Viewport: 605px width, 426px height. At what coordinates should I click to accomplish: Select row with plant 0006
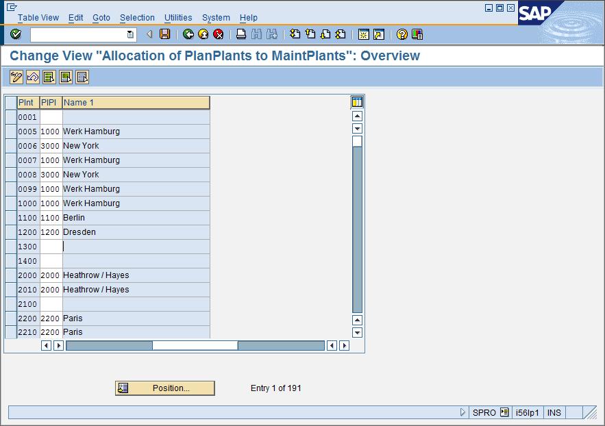(11, 146)
